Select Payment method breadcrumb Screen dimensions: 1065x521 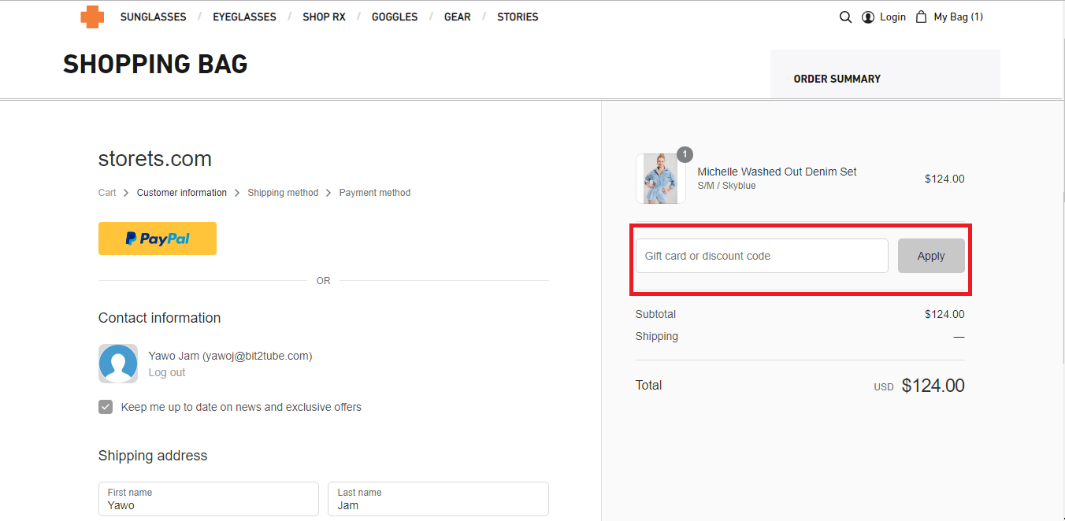(x=375, y=193)
